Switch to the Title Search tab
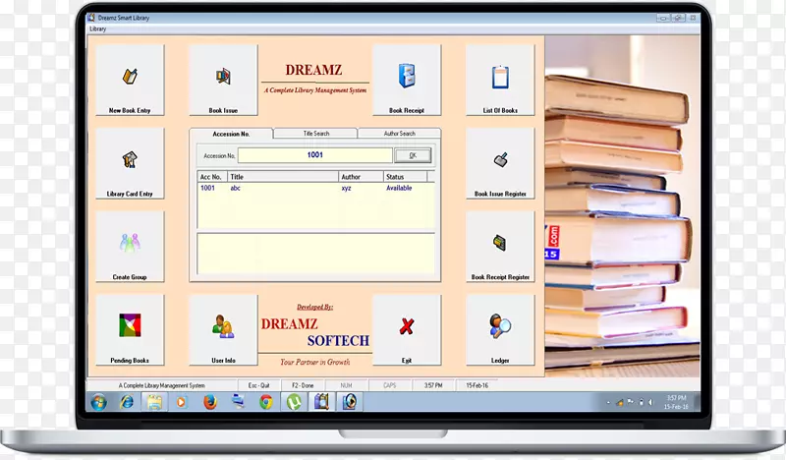The width and height of the screenshot is (786, 460). click(x=315, y=134)
